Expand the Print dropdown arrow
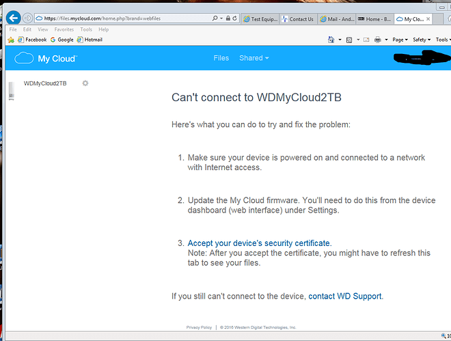 (x=386, y=40)
